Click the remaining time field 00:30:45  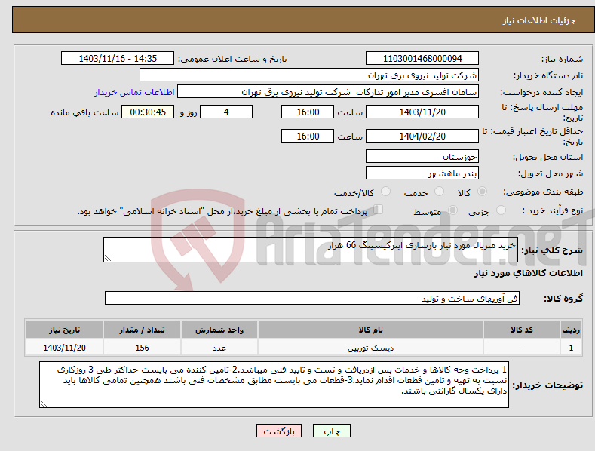coord(148,112)
